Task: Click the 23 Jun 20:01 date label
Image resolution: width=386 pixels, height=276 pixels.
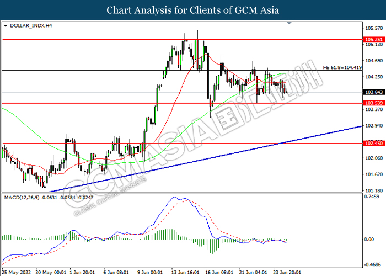Action: tap(287, 272)
